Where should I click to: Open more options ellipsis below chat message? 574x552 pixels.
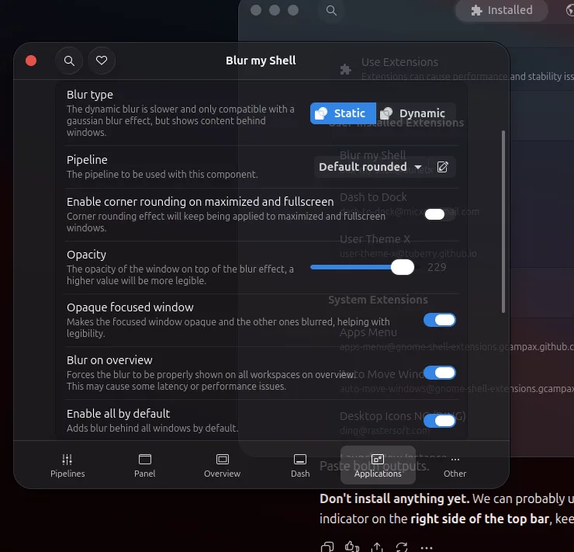point(427,548)
